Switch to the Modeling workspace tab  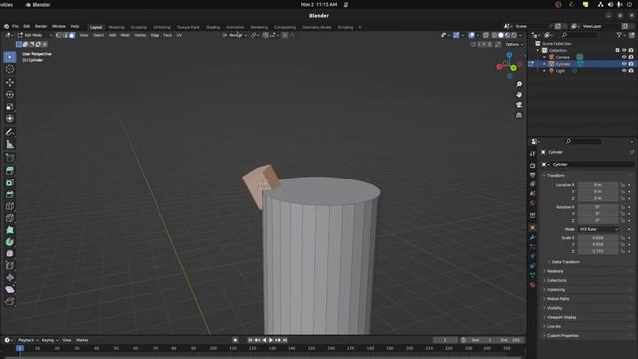116,27
